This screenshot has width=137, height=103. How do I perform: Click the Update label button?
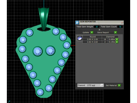click(86, 33)
